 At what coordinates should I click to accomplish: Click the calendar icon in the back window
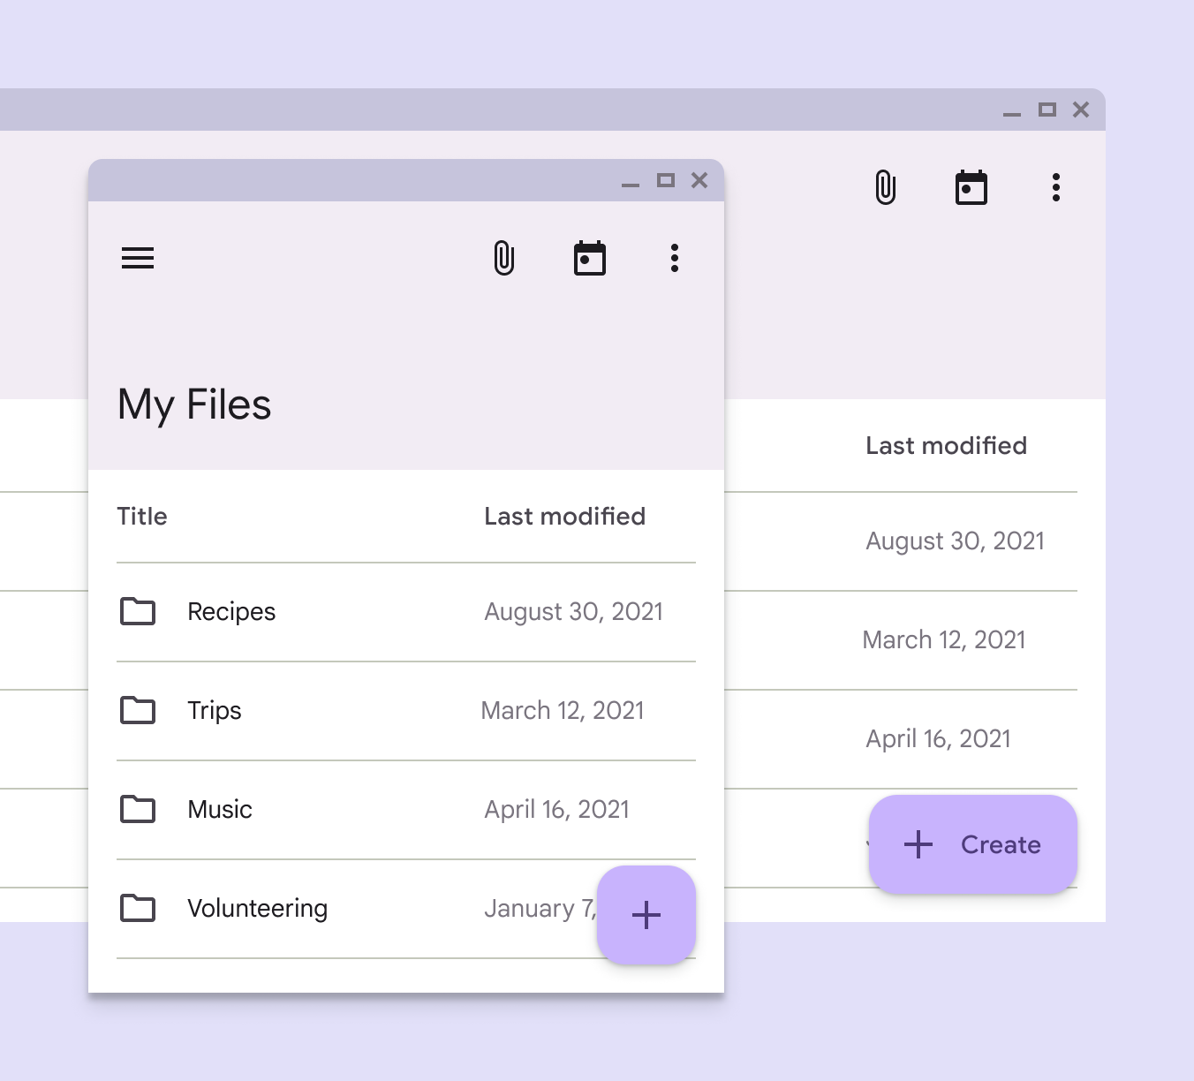971,187
